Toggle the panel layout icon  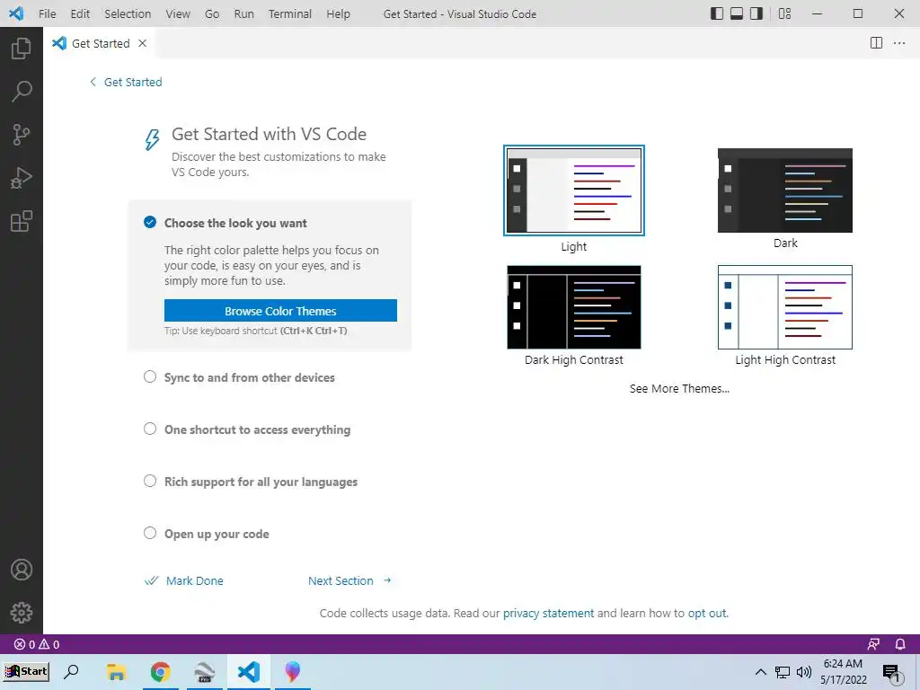click(737, 13)
